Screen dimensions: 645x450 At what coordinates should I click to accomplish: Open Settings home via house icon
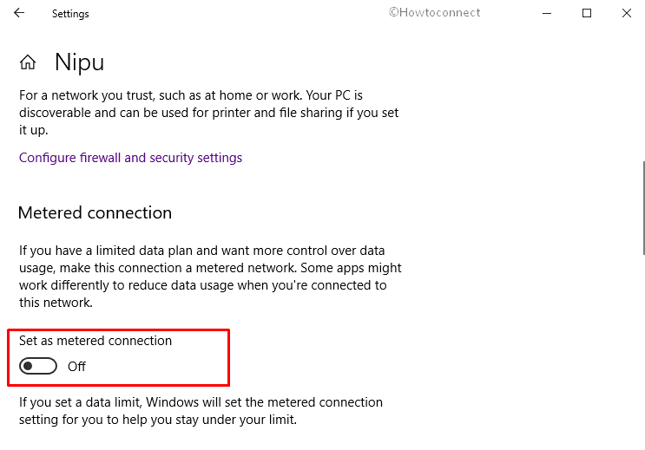click(x=28, y=62)
